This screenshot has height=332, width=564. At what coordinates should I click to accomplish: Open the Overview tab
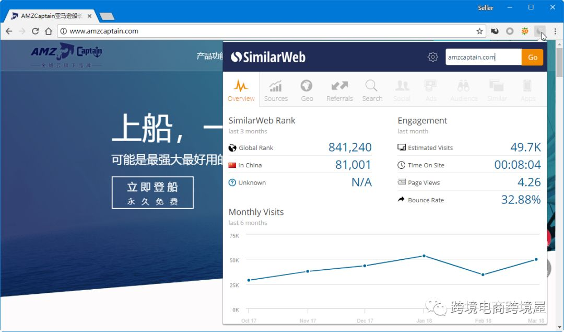(x=241, y=90)
